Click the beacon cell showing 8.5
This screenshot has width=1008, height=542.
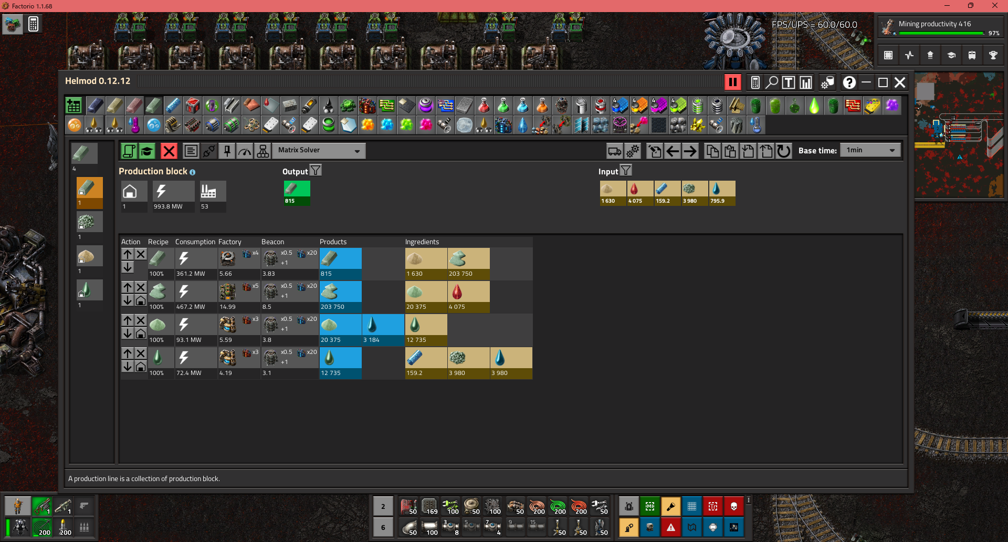pyautogui.click(x=290, y=296)
